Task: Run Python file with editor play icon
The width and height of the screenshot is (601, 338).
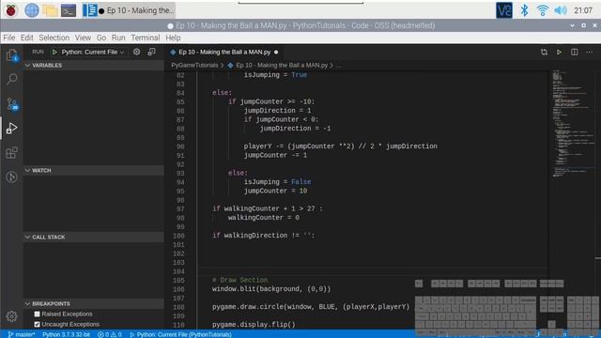Action: click(x=560, y=52)
